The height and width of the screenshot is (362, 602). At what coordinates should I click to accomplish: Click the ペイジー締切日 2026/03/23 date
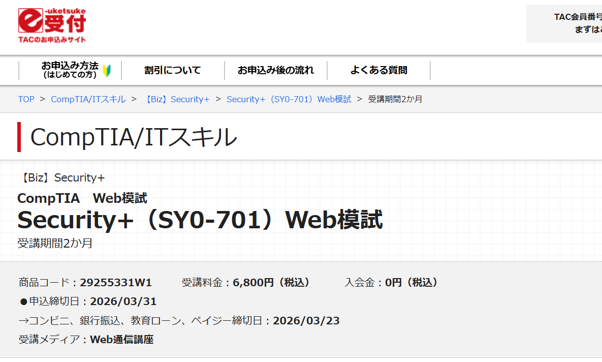[x=306, y=321]
